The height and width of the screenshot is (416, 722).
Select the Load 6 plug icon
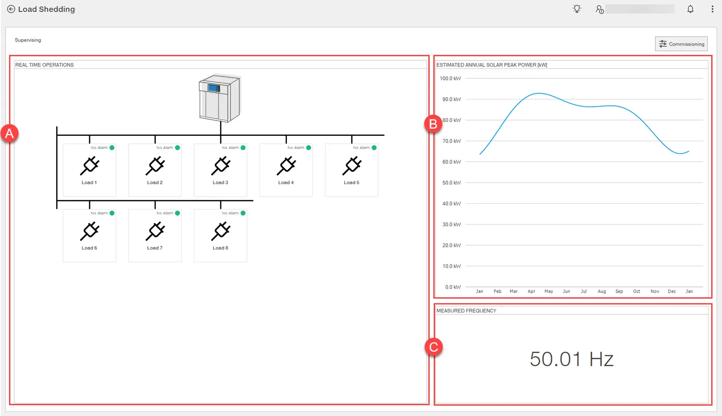(89, 231)
